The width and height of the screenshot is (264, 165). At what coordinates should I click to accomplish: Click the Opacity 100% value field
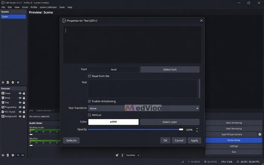pyautogui.click(x=189, y=130)
